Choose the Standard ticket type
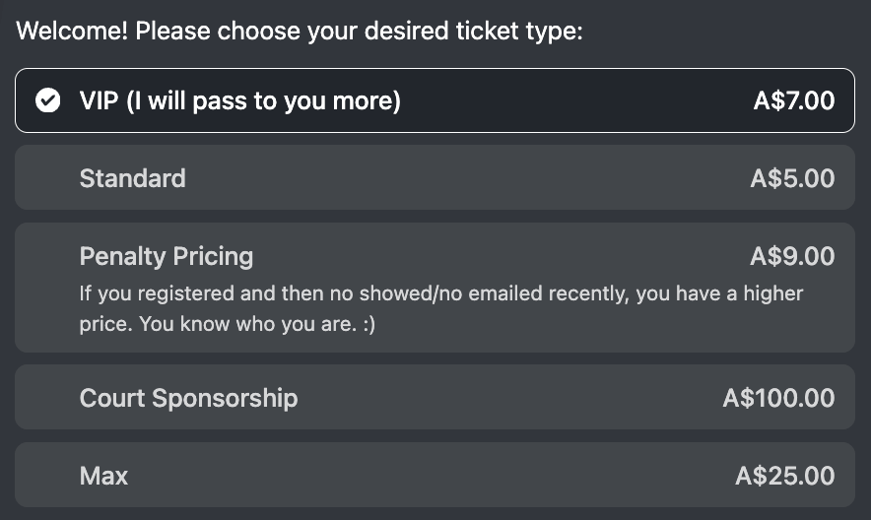The width and height of the screenshot is (871, 520). click(x=434, y=178)
